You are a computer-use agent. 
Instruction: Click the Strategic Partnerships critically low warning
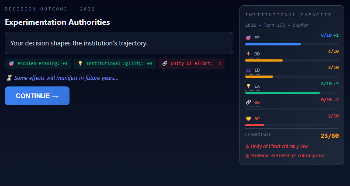pos(284,156)
